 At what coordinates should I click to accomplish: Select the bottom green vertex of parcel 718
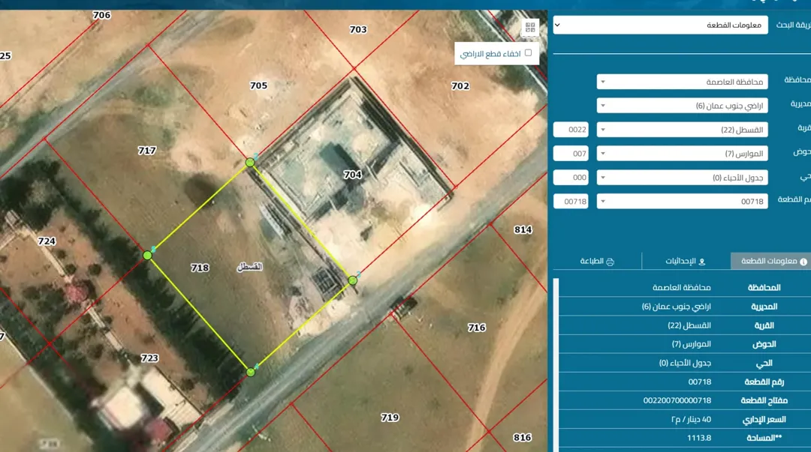[x=251, y=372]
